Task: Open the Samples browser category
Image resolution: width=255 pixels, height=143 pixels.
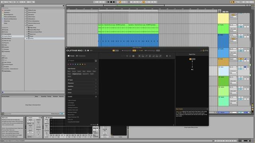Action: pyautogui.click(x=6, y=47)
